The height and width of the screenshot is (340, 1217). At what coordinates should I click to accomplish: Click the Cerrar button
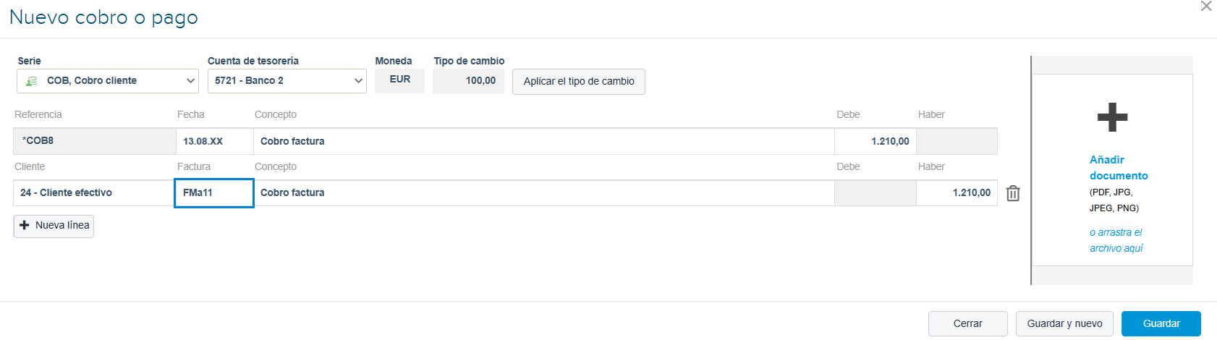[967, 323]
